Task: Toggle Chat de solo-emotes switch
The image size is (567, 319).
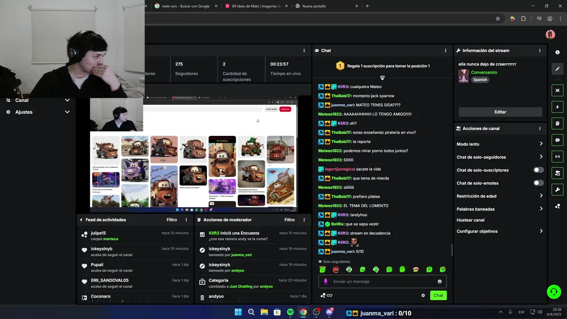Action: coord(538,183)
